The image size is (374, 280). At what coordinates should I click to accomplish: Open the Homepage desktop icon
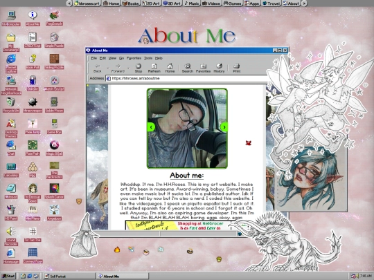click(11, 256)
